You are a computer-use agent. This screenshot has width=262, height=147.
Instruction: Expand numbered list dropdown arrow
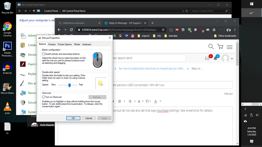click(124, 101)
